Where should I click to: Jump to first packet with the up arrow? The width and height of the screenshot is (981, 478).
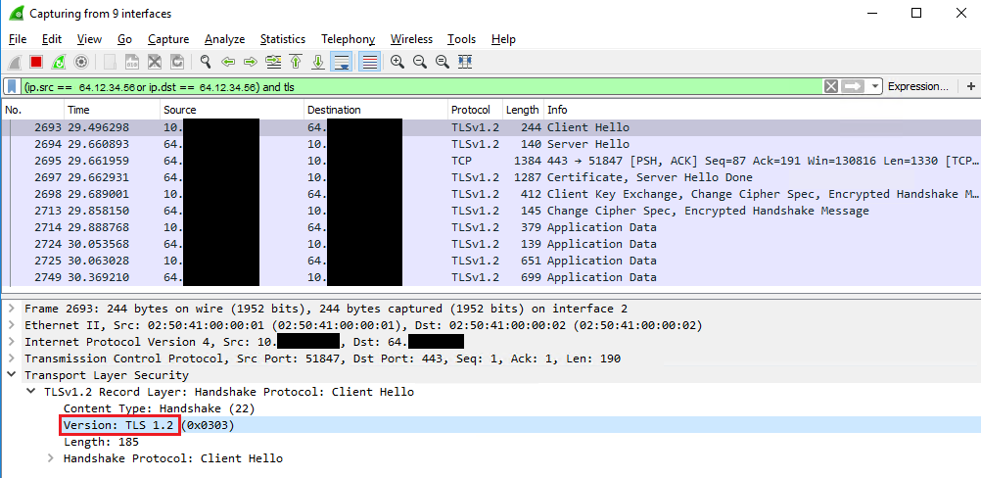(x=296, y=62)
